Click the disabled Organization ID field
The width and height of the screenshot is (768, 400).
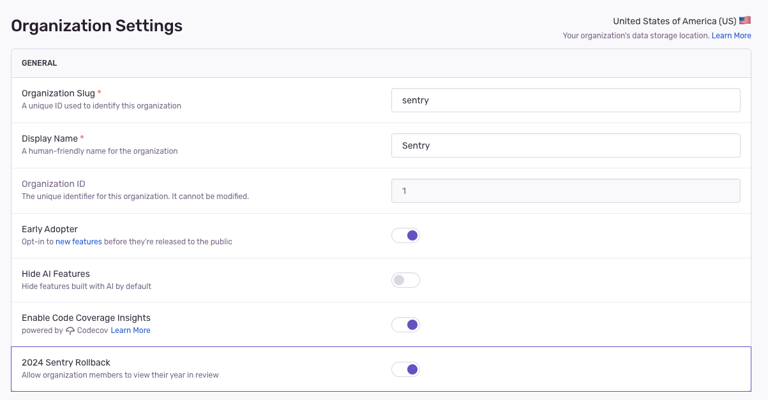click(x=566, y=191)
